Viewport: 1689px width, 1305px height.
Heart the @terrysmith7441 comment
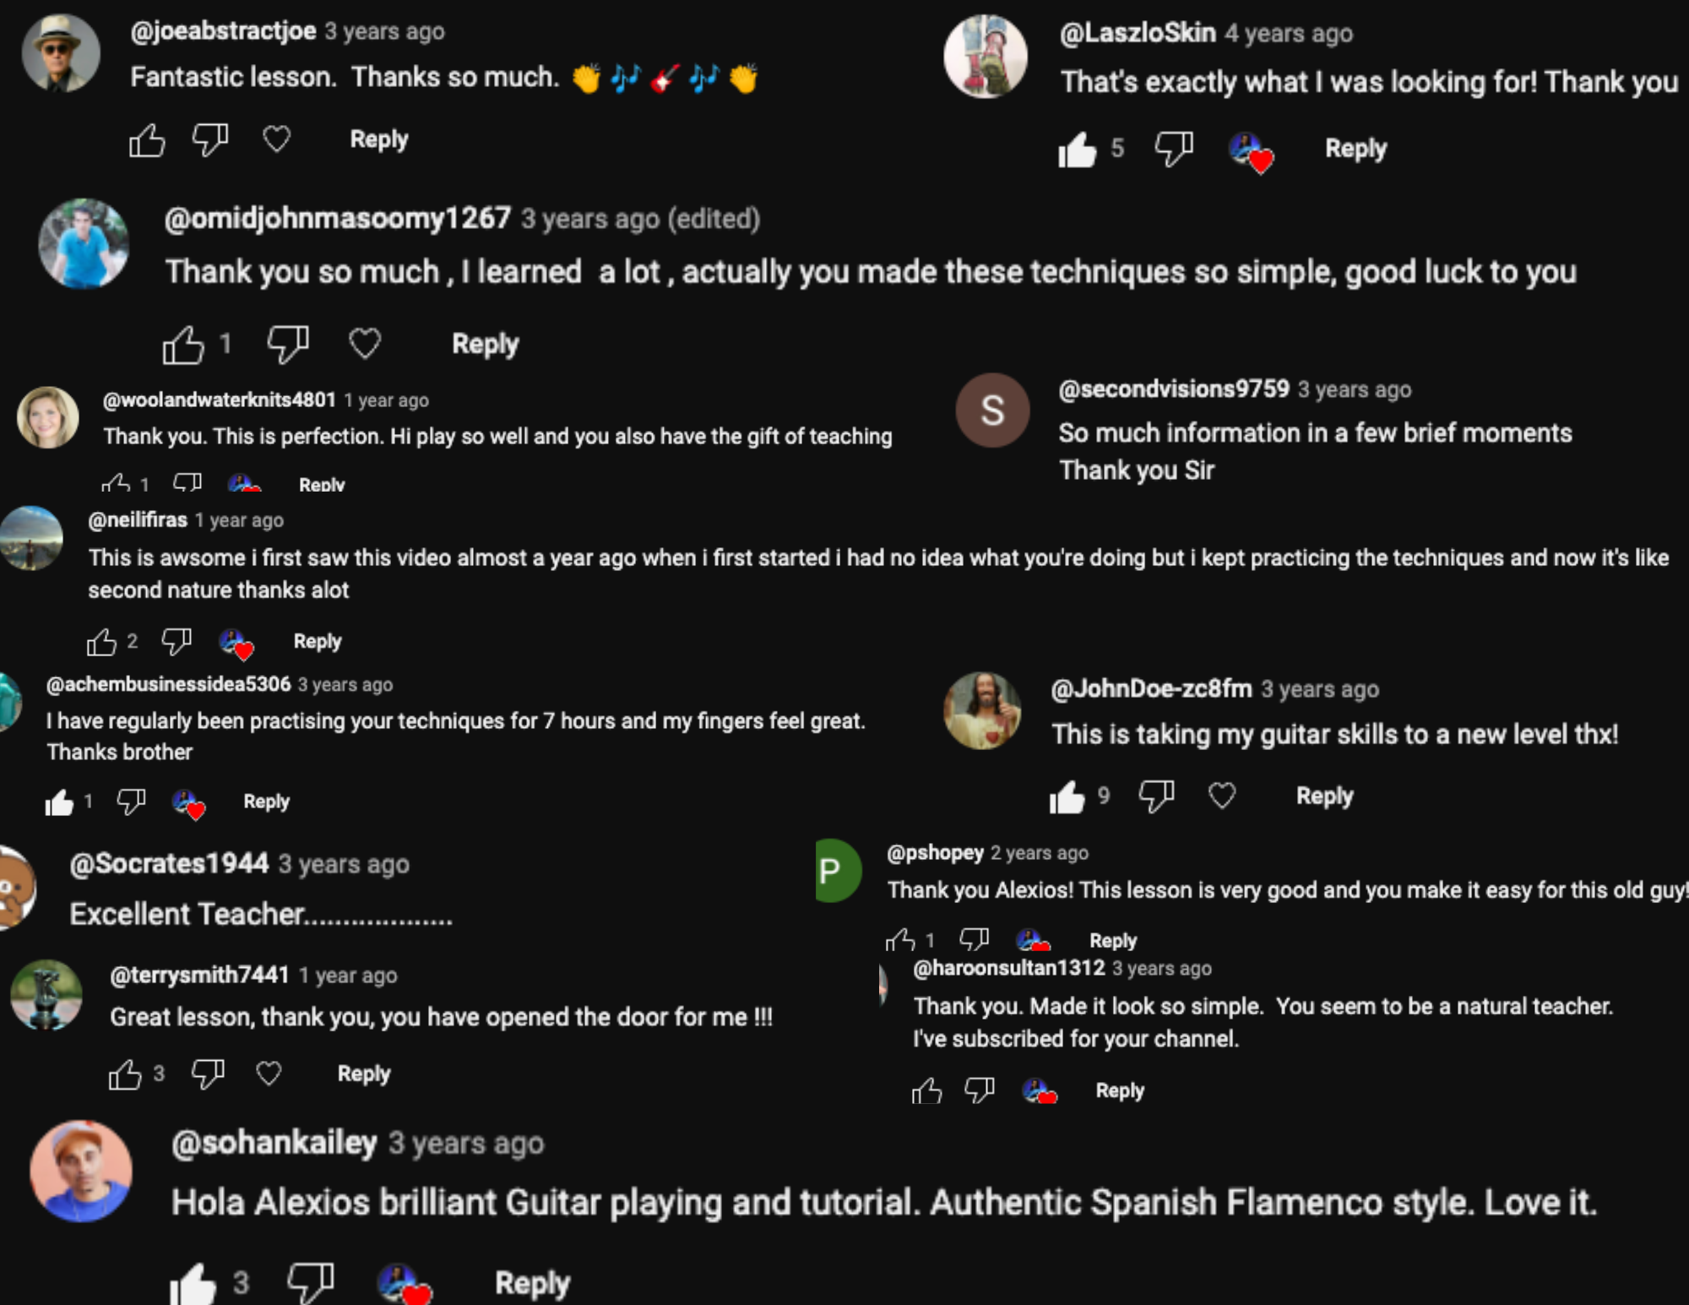(269, 1074)
